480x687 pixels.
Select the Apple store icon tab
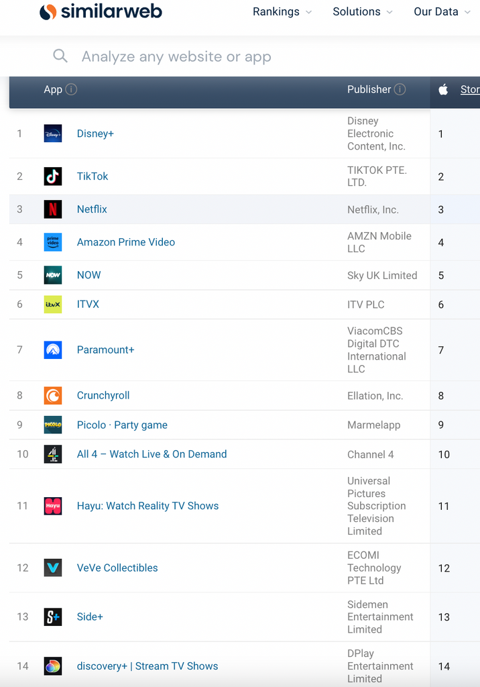443,89
